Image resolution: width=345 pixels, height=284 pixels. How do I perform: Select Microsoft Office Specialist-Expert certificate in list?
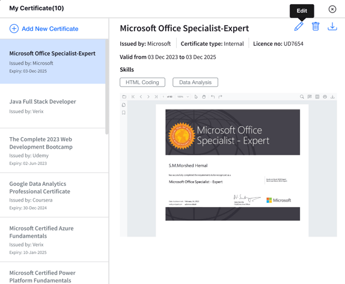pyautogui.click(x=52, y=61)
